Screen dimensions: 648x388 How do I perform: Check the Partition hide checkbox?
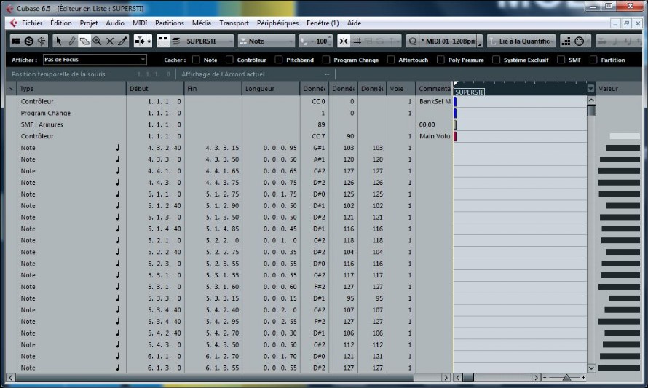(593, 60)
